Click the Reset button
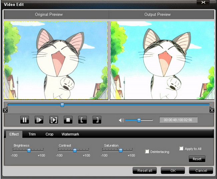217x179 pixels. click(x=197, y=159)
